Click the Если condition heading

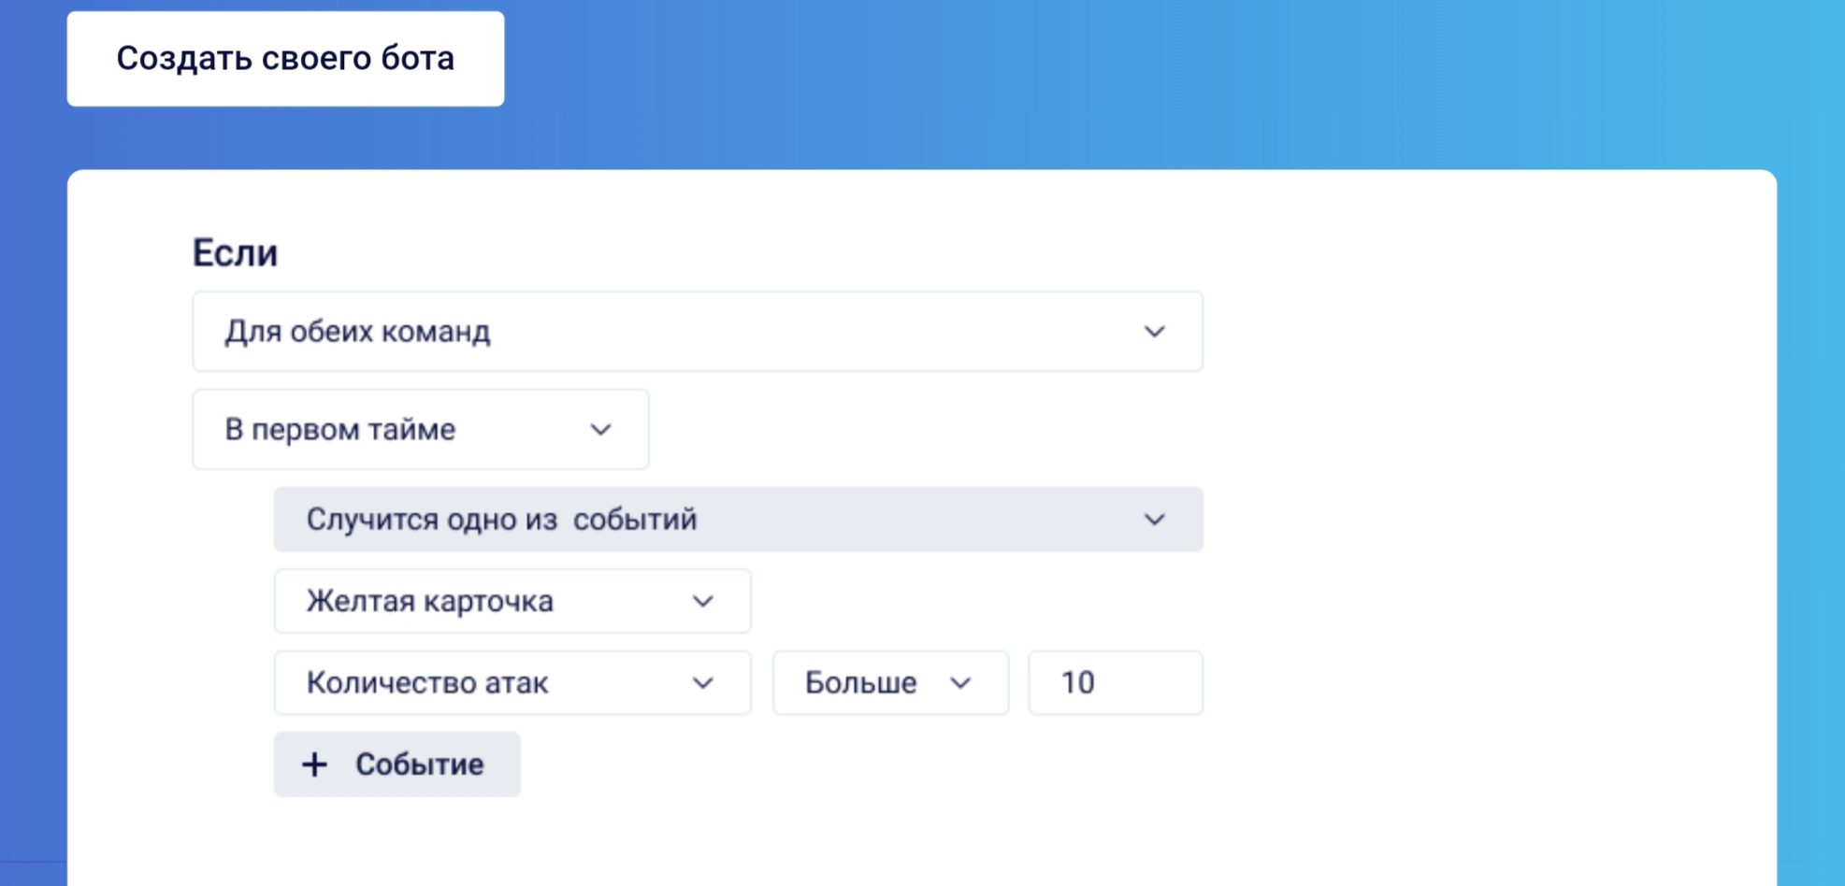pyautogui.click(x=234, y=251)
